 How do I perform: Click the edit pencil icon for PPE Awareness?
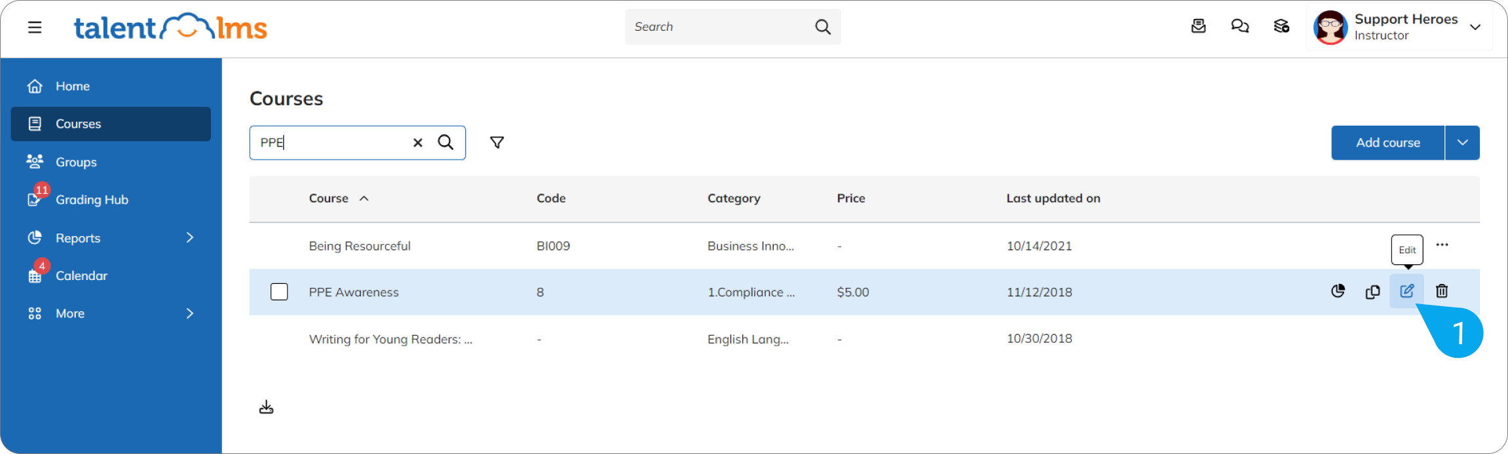pos(1406,291)
